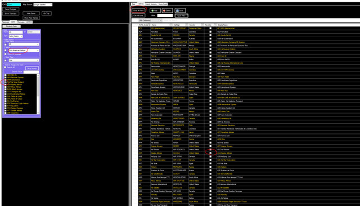This screenshot has height=206, width=360.
Task: Check ANZ-Air New Zealand in airline list
Action: tap(6, 82)
